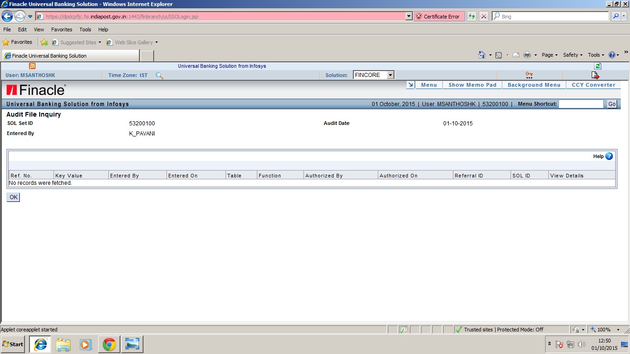
Task: Open the CCY Converter link
Action: (x=594, y=85)
